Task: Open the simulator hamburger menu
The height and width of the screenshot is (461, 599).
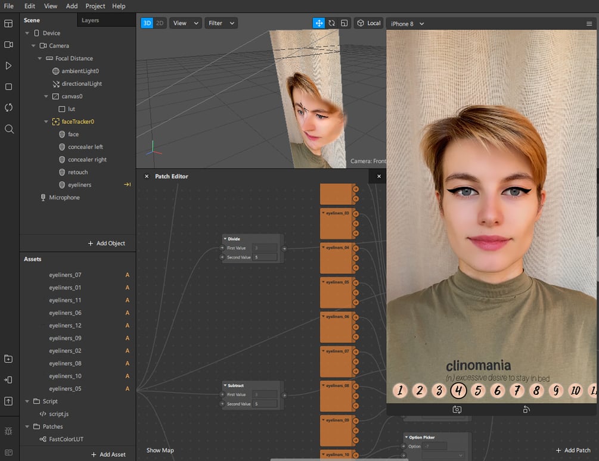Action: pyautogui.click(x=589, y=24)
